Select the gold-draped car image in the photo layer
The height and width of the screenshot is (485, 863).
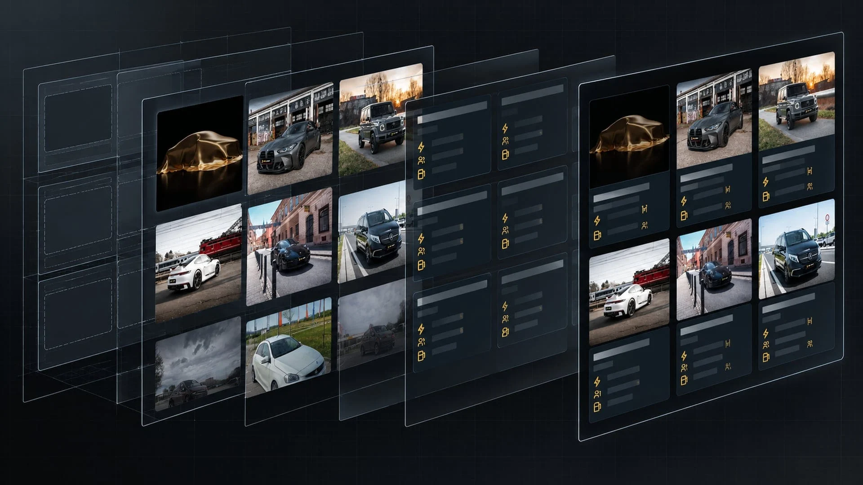click(x=200, y=154)
